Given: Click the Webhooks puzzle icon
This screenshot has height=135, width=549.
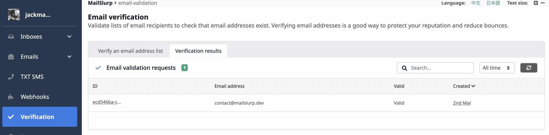Looking at the screenshot, I should click(x=11, y=97).
